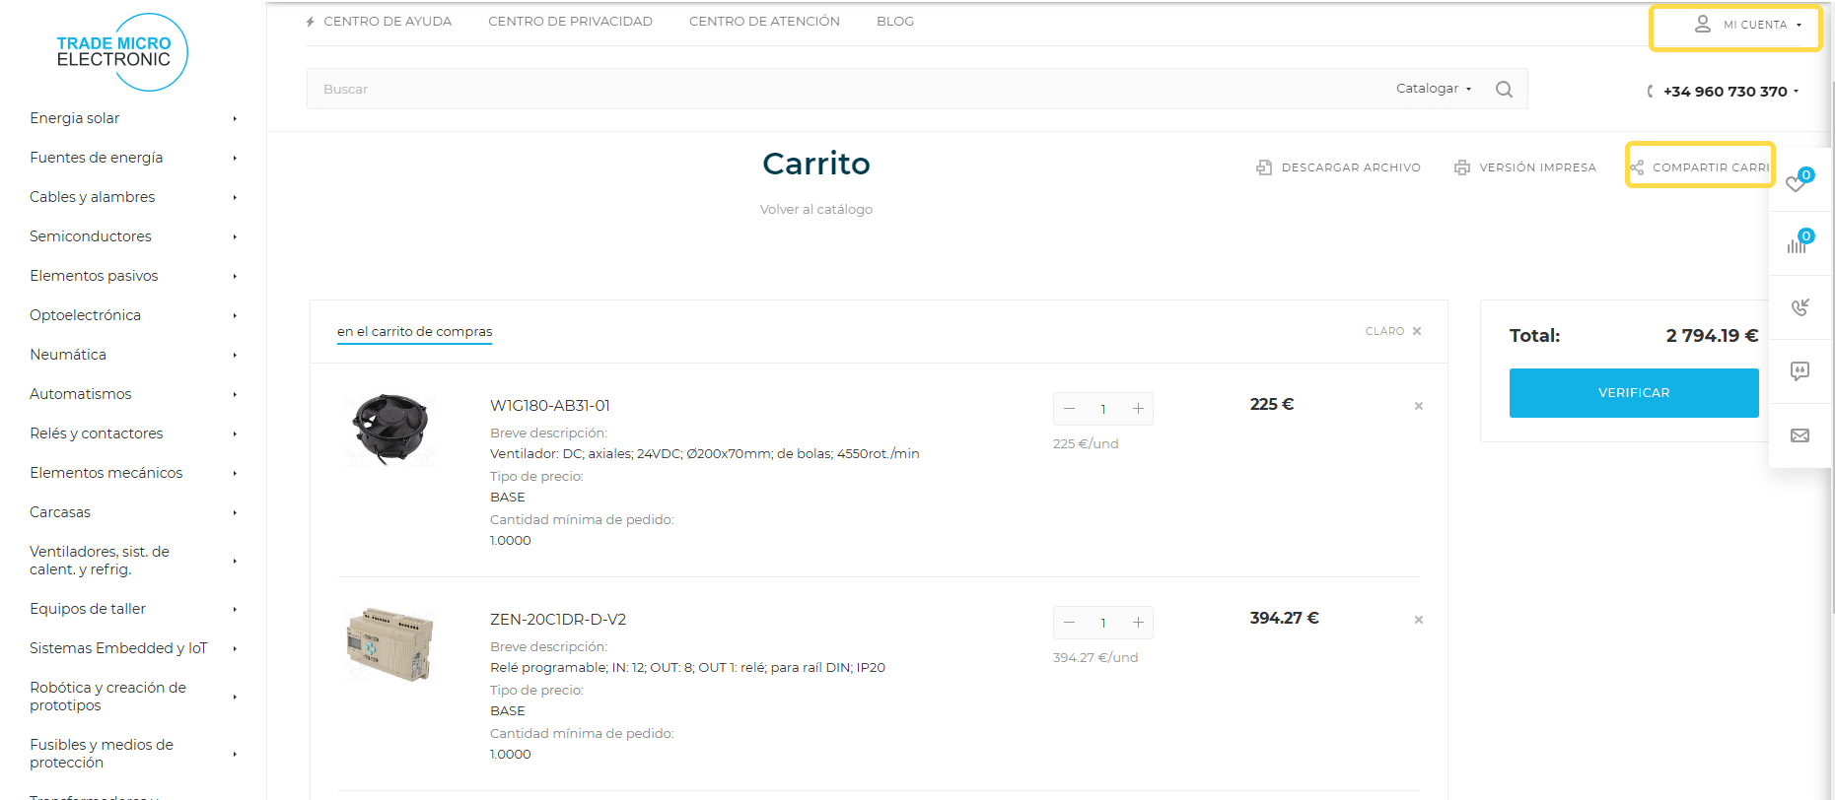Open the wishlist heart icon
This screenshot has height=800, width=1835.
click(x=1797, y=183)
